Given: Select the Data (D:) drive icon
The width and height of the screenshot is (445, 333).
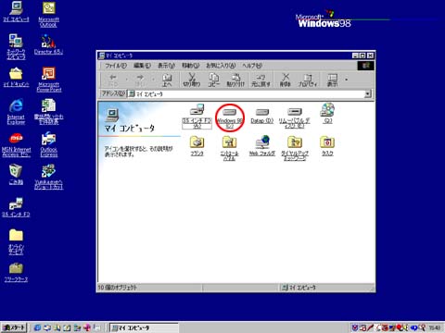Looking at the screenshot, I should click(262, 112).
